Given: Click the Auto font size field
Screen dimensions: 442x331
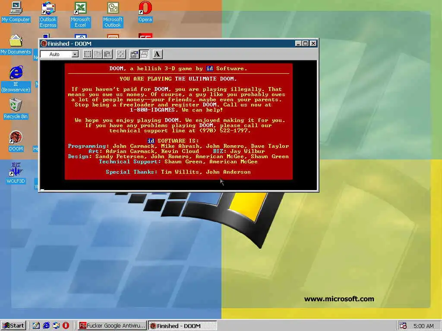Looking at the screenshot, I should 56,54.
